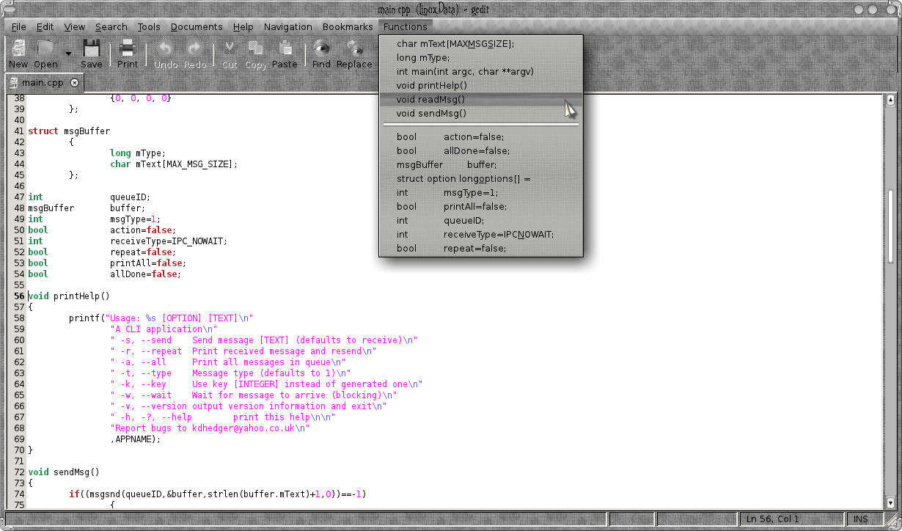902x531 pixels.
Task: Open the File menu
Action: (19, 27)
